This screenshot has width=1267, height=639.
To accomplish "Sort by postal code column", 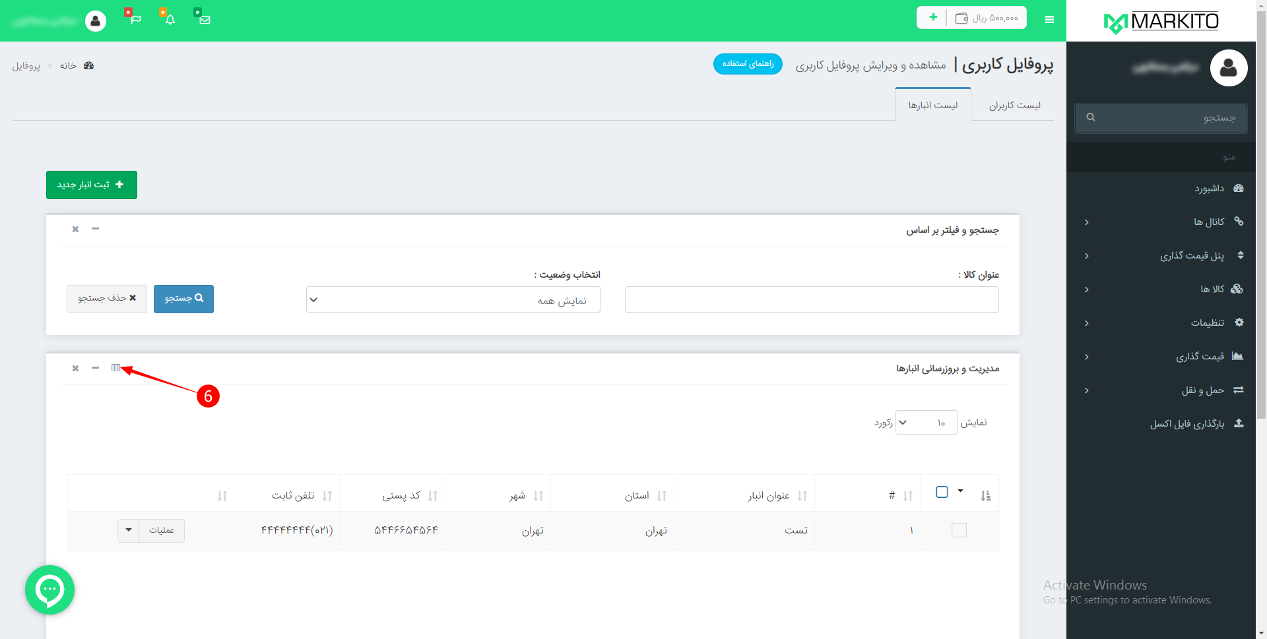I will 432,496.
